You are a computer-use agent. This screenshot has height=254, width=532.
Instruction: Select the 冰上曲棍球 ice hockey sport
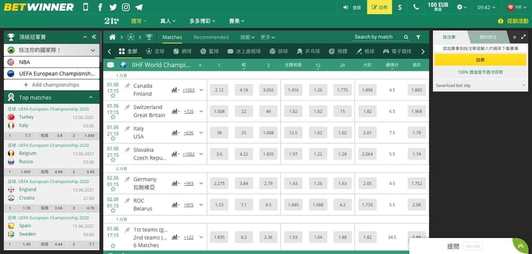244,51
